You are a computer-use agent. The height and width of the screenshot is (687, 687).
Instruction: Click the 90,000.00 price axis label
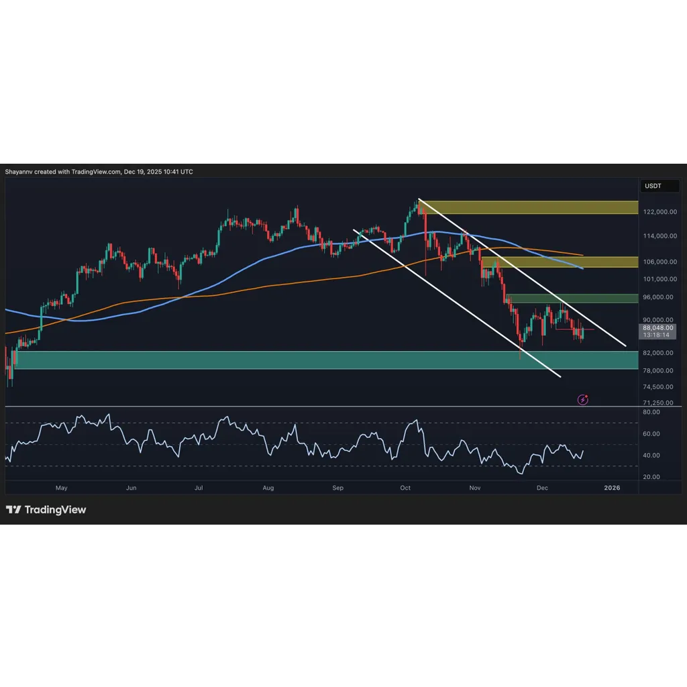coord(657,320)
